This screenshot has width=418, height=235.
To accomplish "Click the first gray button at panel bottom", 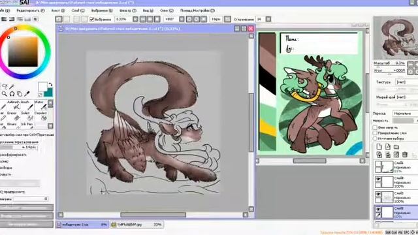I will point(27,208).
